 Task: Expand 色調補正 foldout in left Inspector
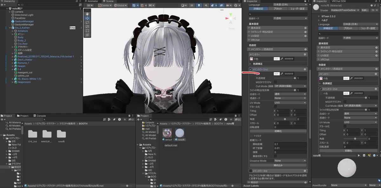[x=251, y=64]
